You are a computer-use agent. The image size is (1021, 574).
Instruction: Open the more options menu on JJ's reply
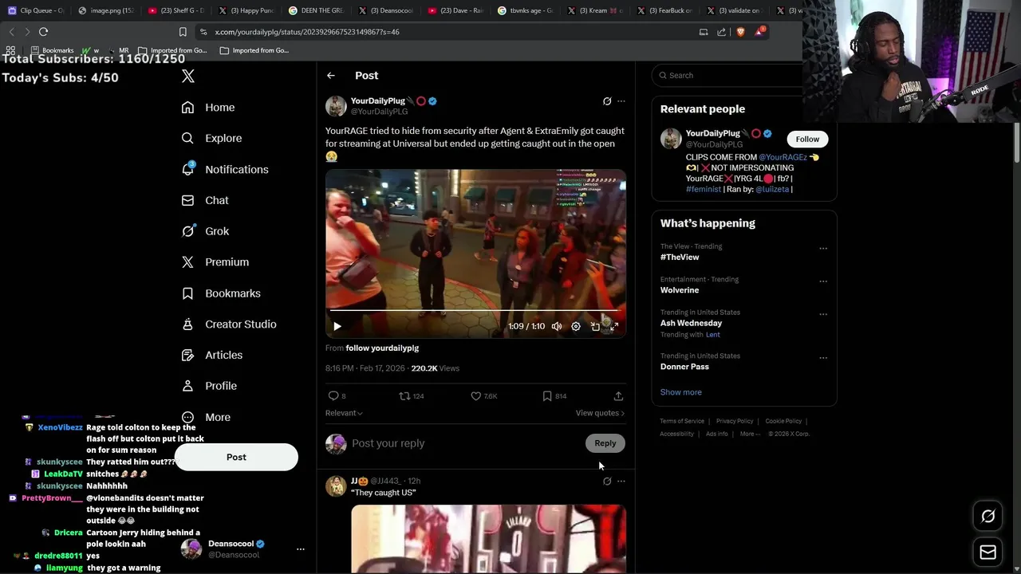tap(621, 482)
